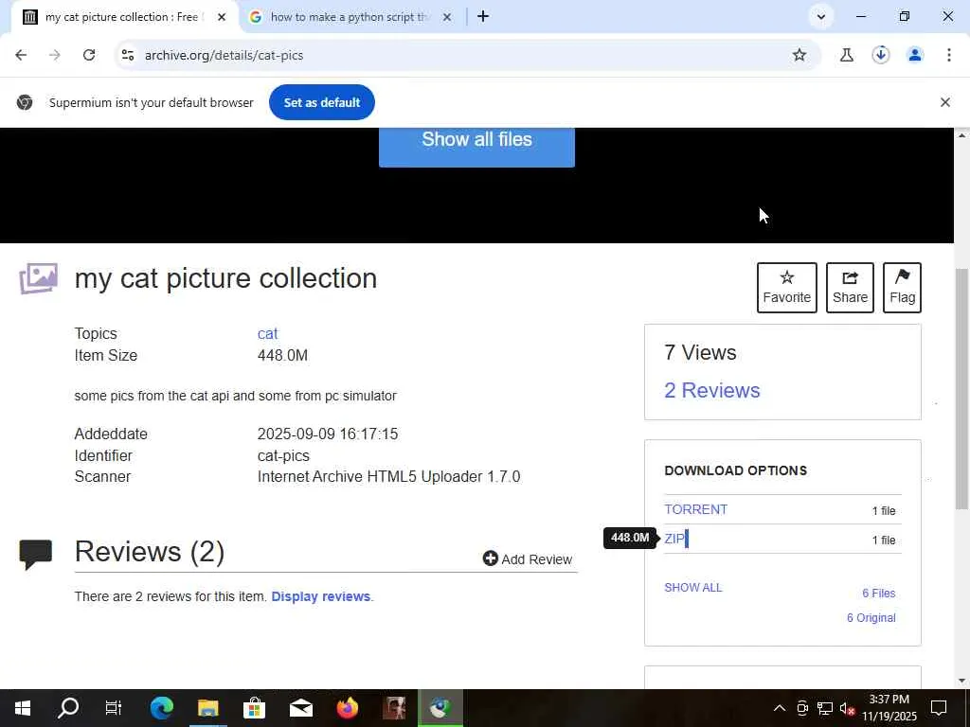Open the Chrome Labs flask icon

pyautogui.click(x=846, y=55)
